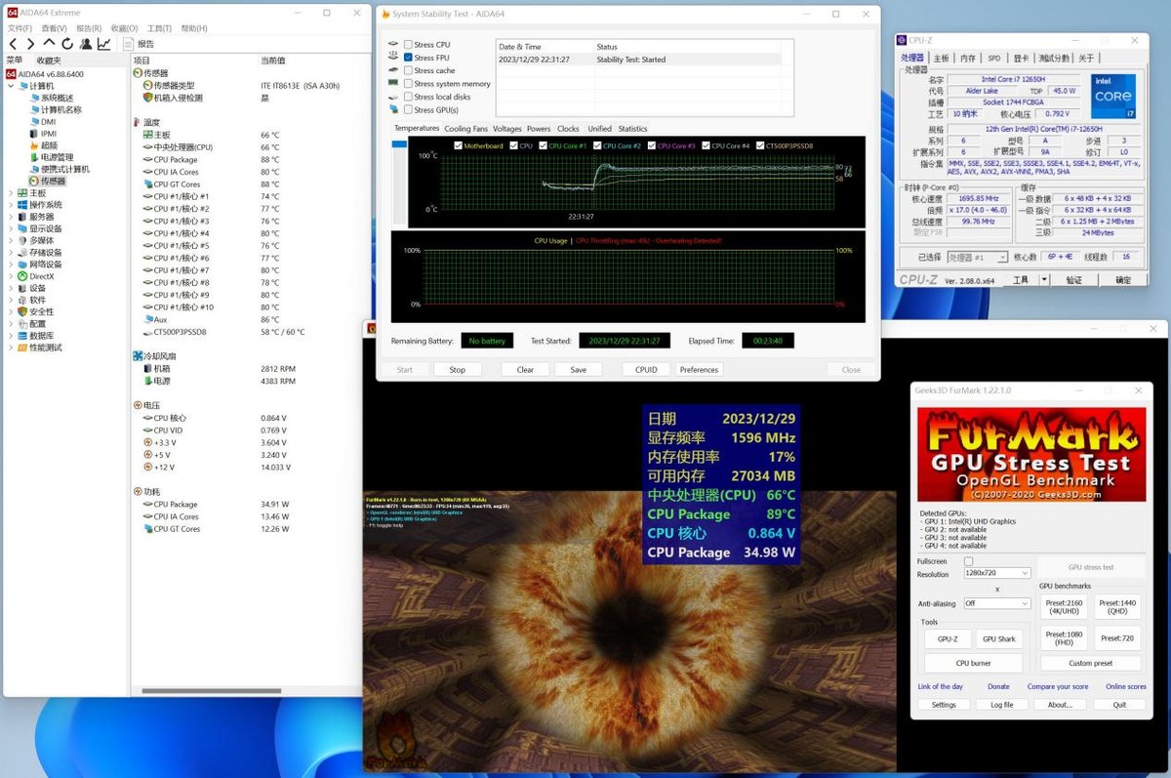Screen dimensions: 1171x778
Task: Click the AIDA64 refresh icon
Action: [67, 44]
